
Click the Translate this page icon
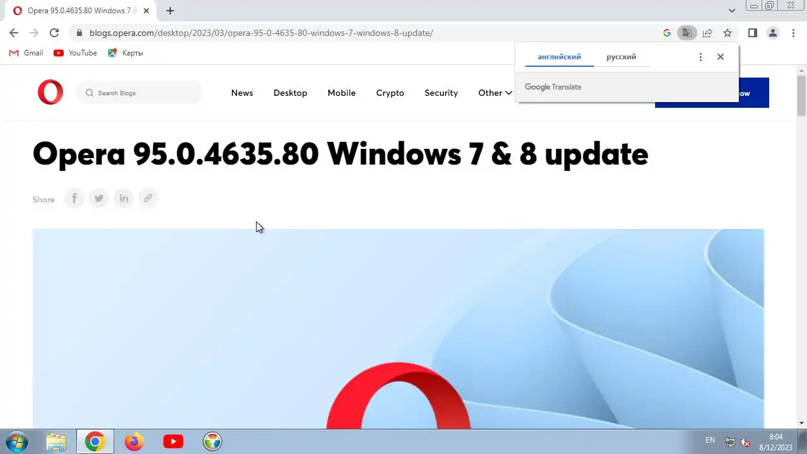tap(687, 33)
